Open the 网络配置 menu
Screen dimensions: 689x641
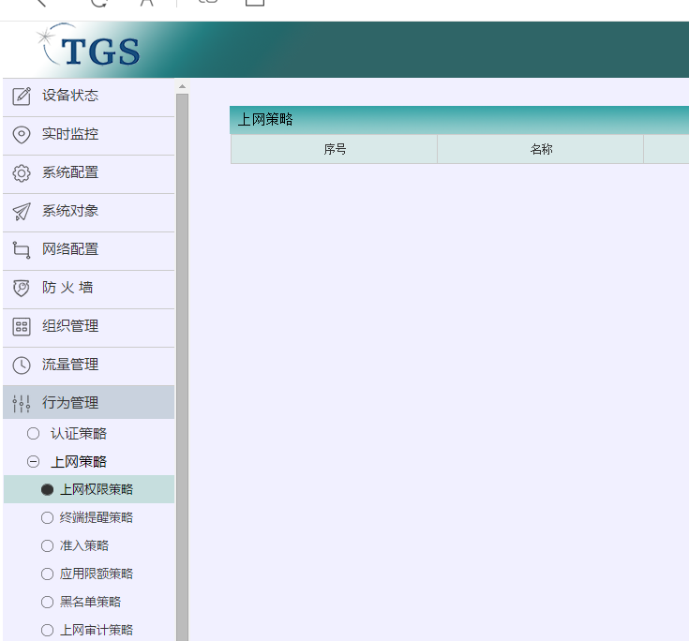(88, 251)
